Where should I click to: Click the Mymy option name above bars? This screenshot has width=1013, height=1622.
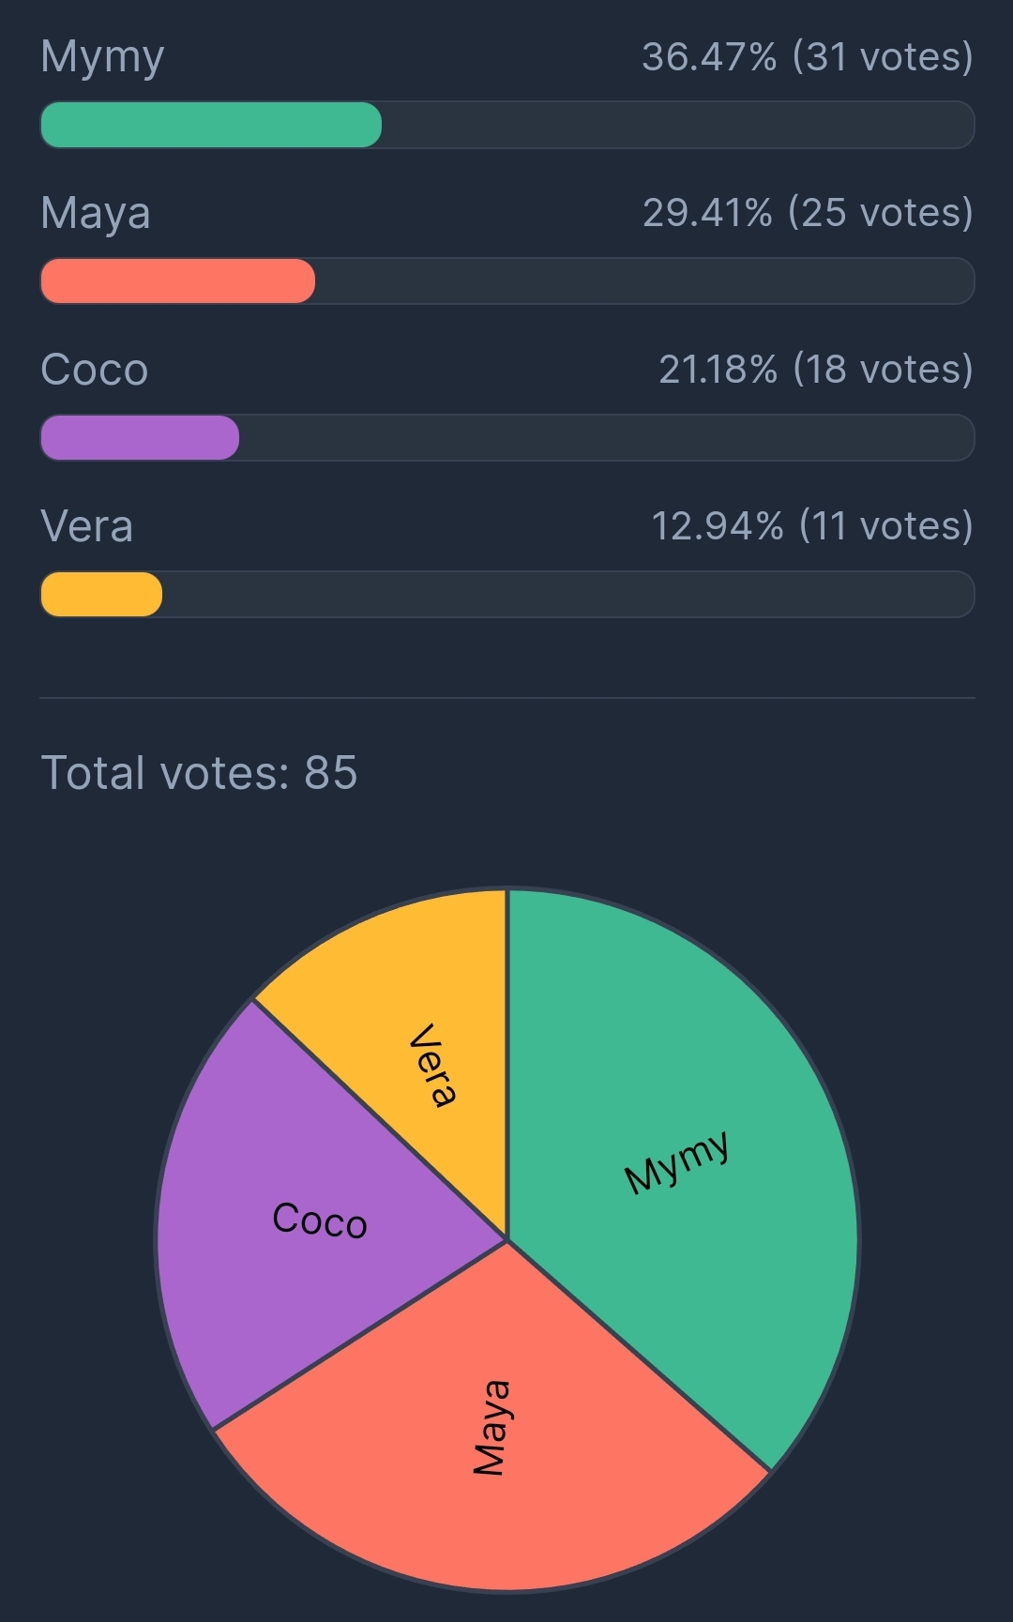(102, 58)
